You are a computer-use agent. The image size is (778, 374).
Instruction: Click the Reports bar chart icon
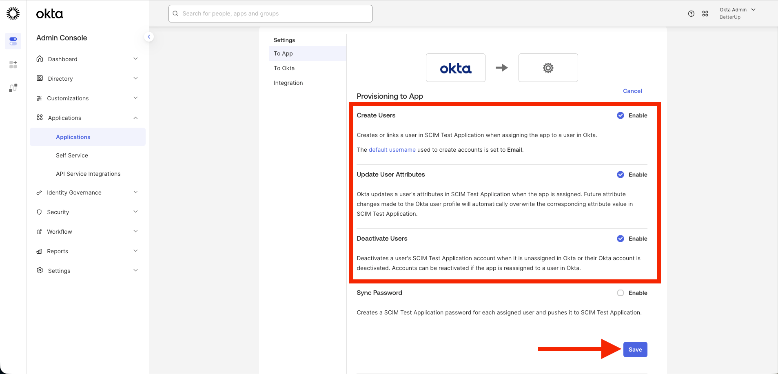[x=39, y=251]
